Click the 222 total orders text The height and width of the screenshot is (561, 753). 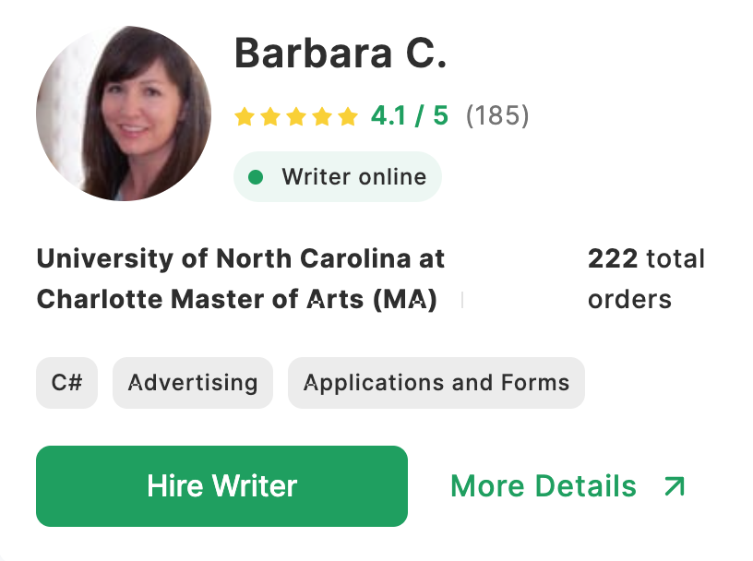(646, 279)
